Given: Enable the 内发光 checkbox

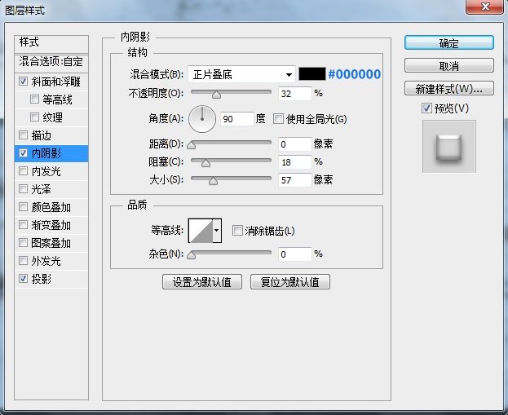Looking at the screenshot, I should click(23, 170).
